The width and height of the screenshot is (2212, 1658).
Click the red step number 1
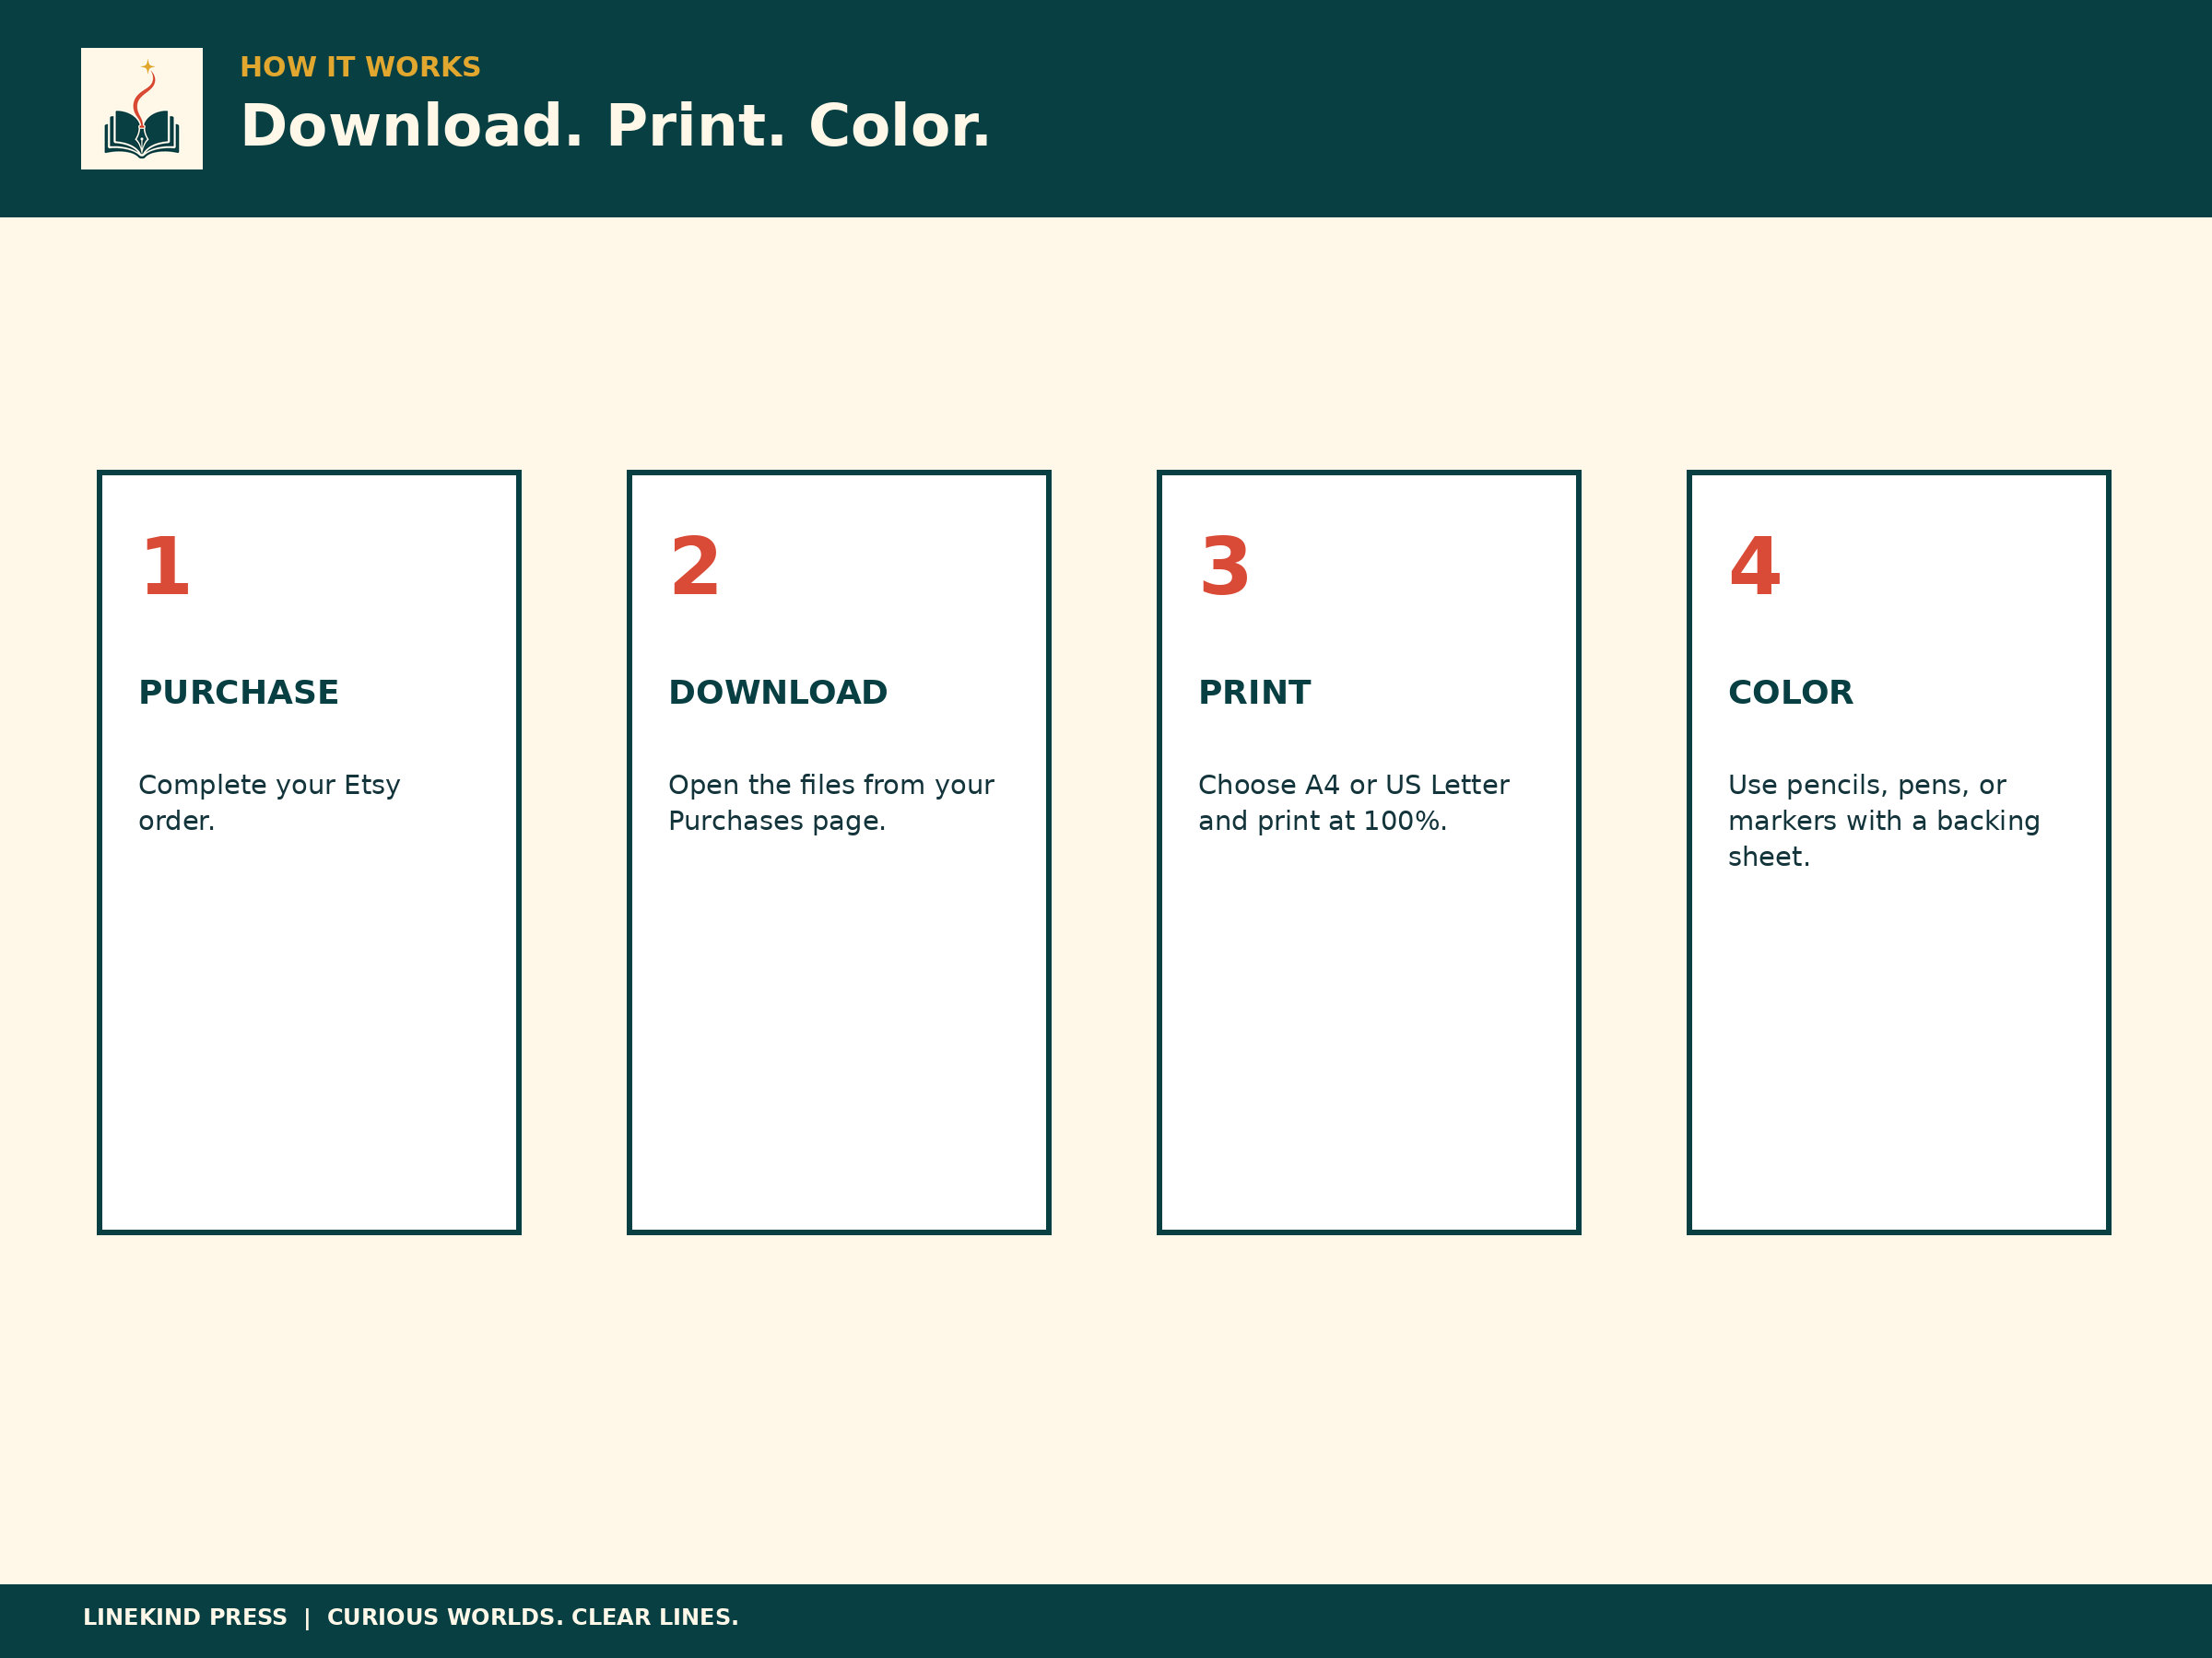[x=165, y=566]
